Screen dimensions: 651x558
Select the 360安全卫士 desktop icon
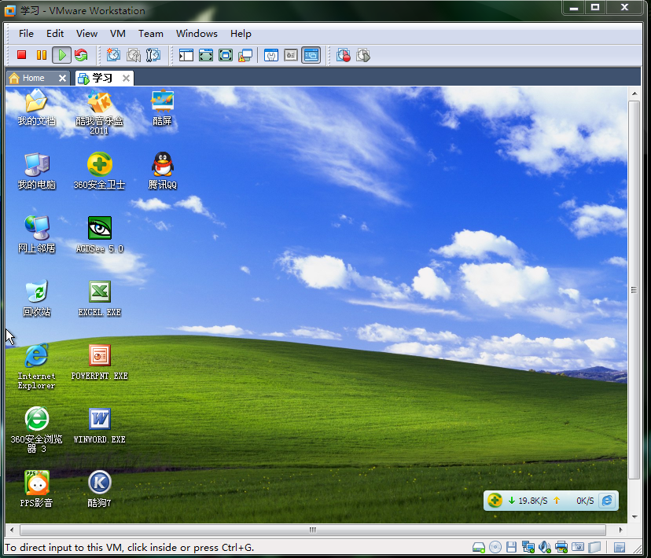[99, 171]
